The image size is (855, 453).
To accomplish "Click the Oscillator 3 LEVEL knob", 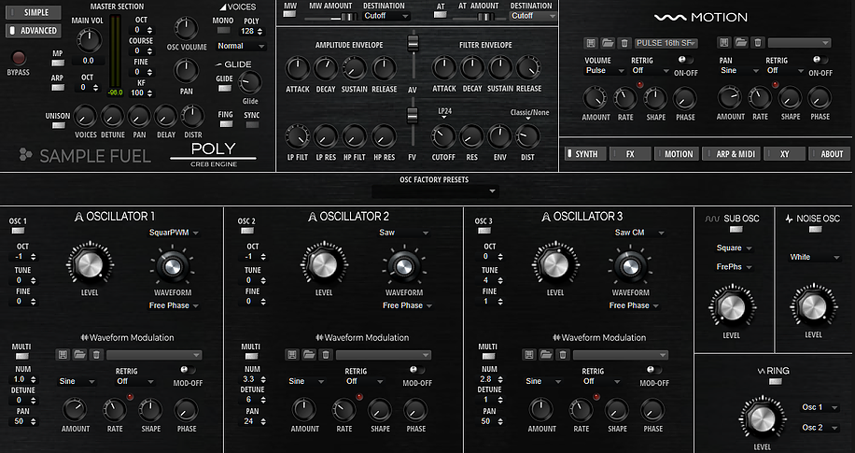I will point(555,264).
